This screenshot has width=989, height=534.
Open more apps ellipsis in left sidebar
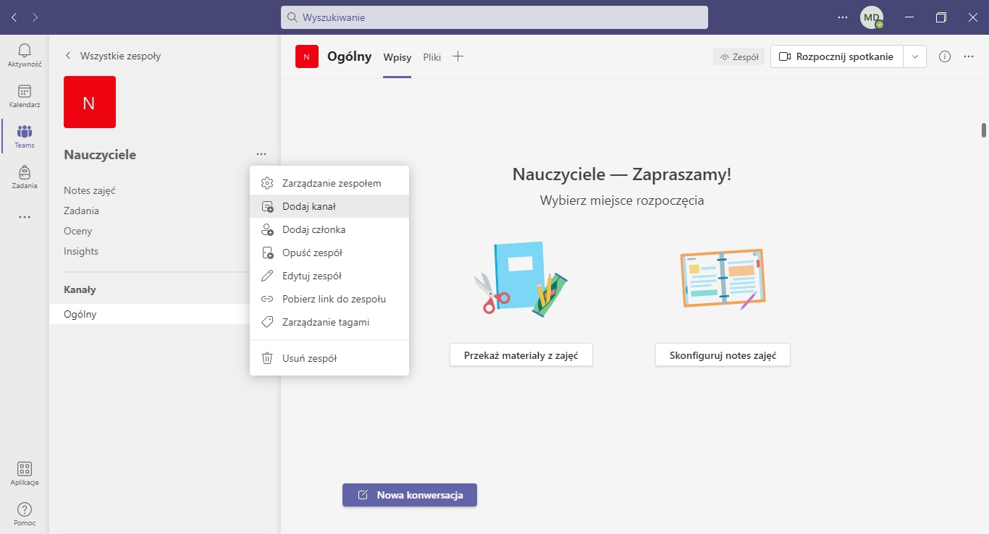coord(24,217)
